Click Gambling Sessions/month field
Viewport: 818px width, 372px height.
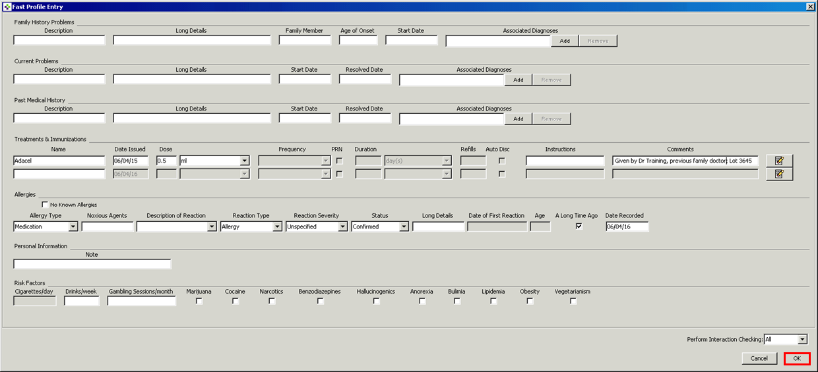[x=142, y=301]
